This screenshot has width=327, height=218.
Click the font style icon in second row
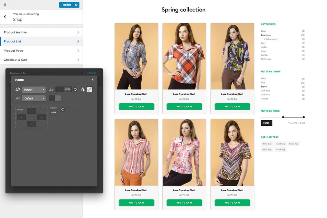click(17, 98)
